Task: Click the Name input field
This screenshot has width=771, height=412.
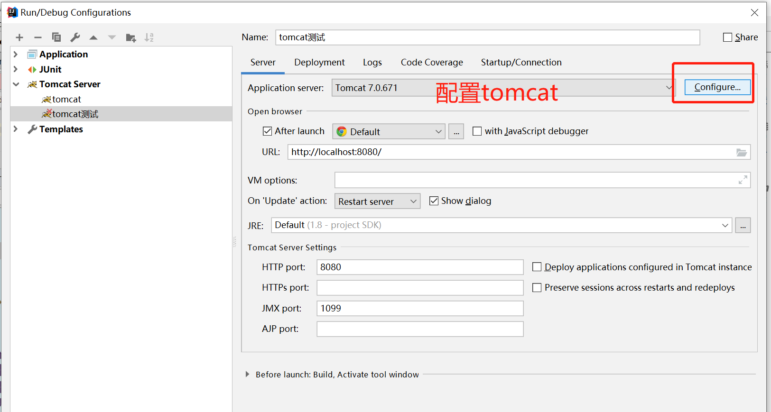Action: click(x=487, y=37)
